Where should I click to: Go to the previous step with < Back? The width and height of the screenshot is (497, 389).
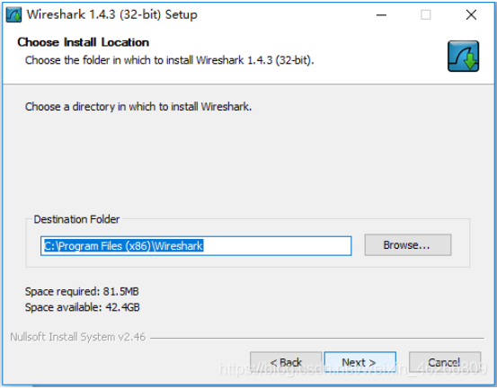(286, 362)
